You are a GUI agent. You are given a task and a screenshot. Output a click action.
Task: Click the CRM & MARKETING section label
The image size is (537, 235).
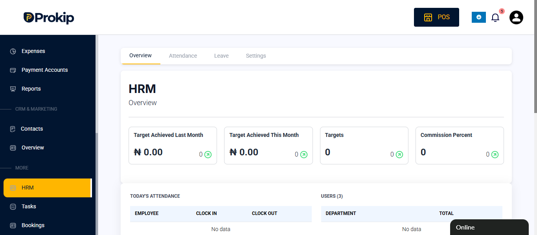[36, 109]
